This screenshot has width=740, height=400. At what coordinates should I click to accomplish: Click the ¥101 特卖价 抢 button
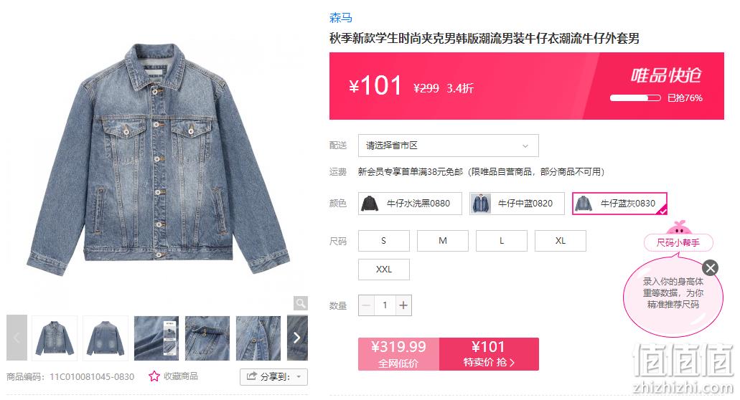489,354
